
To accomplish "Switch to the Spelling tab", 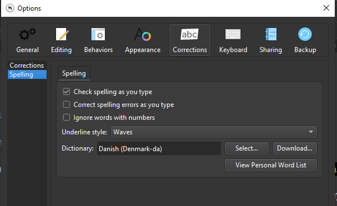I will tap(74, 73).
